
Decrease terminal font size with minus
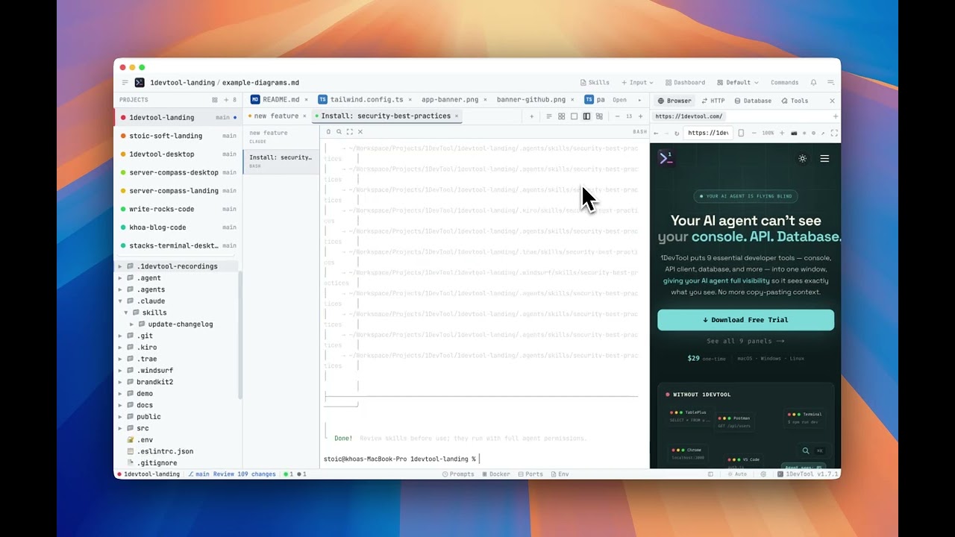click(617, 116)
